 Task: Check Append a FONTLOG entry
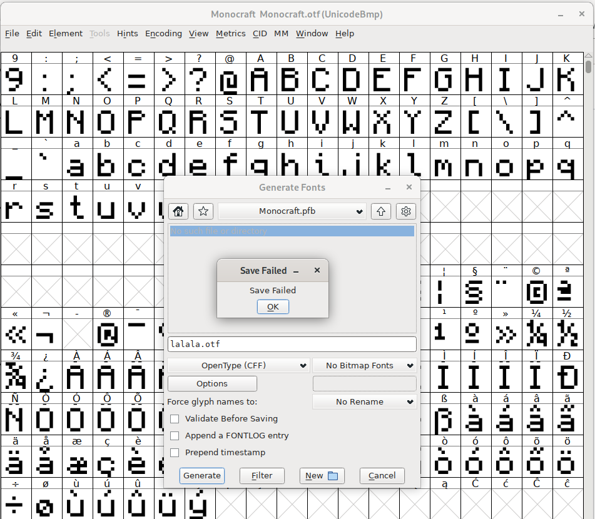[175, 436]
